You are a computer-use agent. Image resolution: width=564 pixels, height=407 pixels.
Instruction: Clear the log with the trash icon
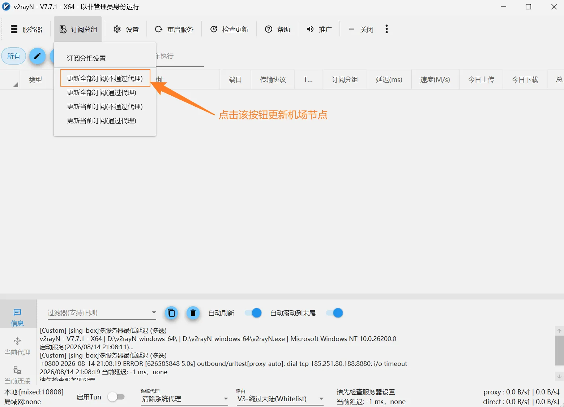[193, 313]
